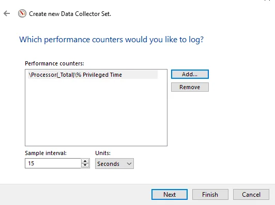
Task: Click Finish to create the collector set
Action: (x=210, y=194)
